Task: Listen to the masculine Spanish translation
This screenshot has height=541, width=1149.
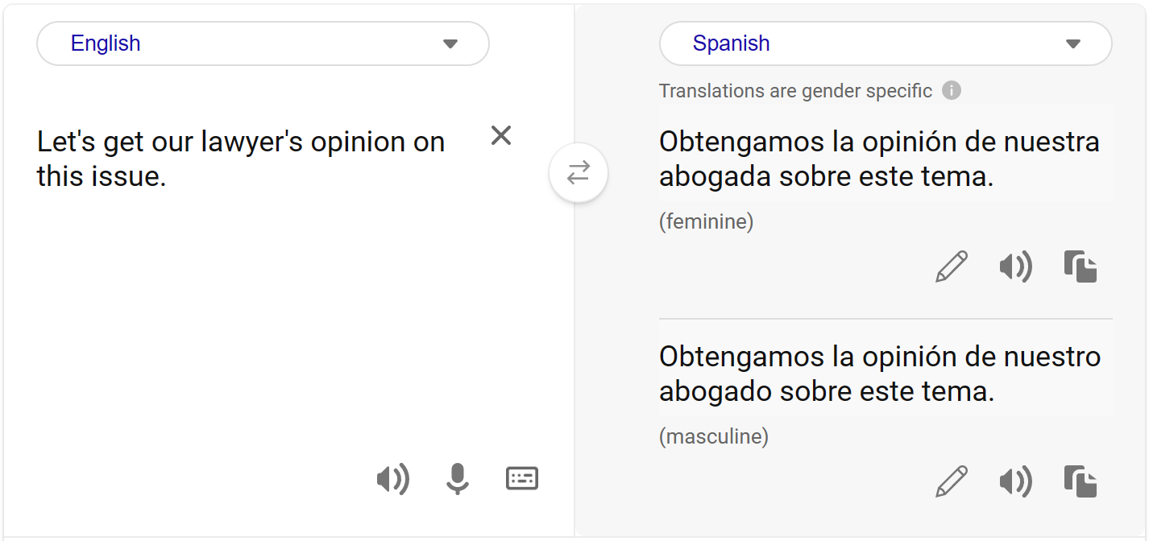Action: [1015, 481]
